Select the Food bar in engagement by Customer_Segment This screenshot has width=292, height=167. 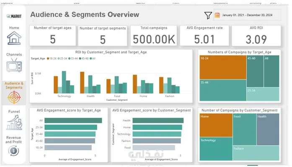154,148
